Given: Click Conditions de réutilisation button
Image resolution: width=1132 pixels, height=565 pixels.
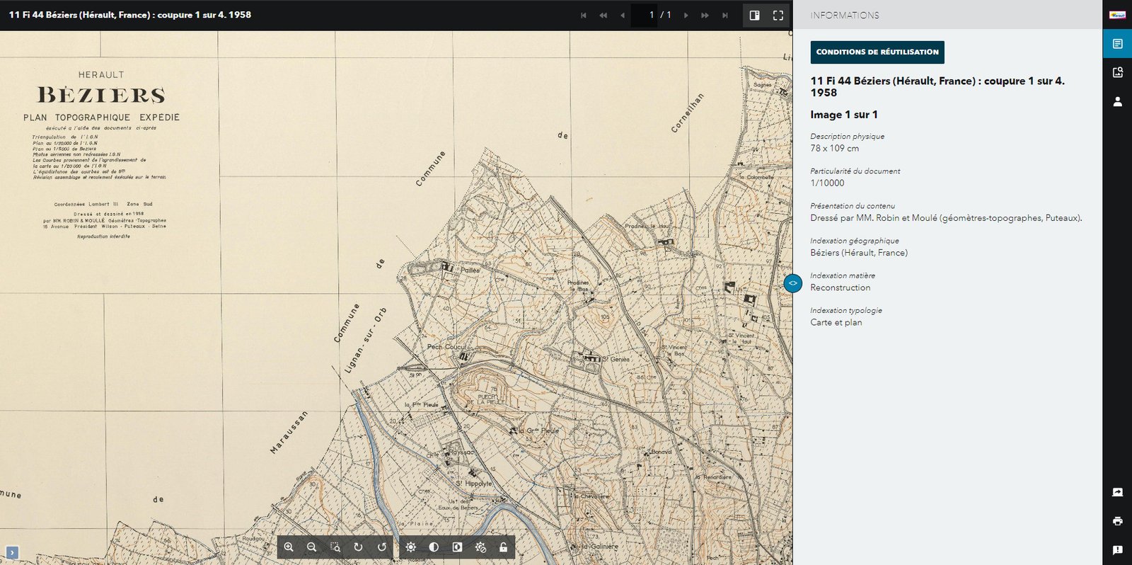Looking at the screenshot, I should click(x=877, y=52).
